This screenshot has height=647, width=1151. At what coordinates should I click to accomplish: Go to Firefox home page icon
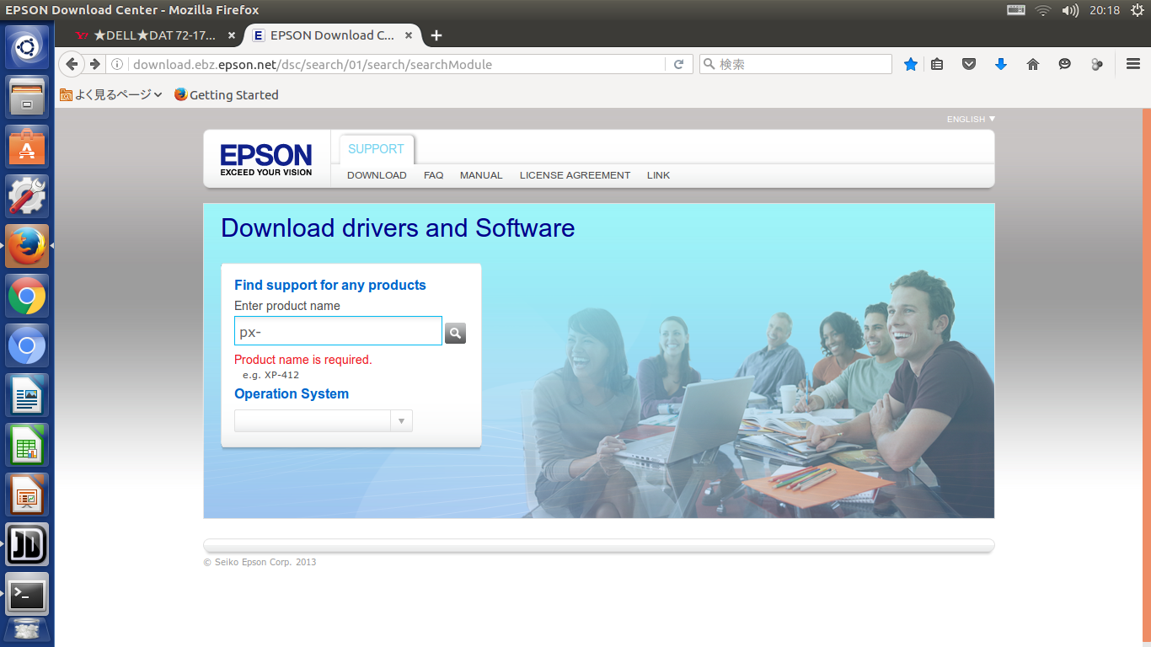point(1033,64)
